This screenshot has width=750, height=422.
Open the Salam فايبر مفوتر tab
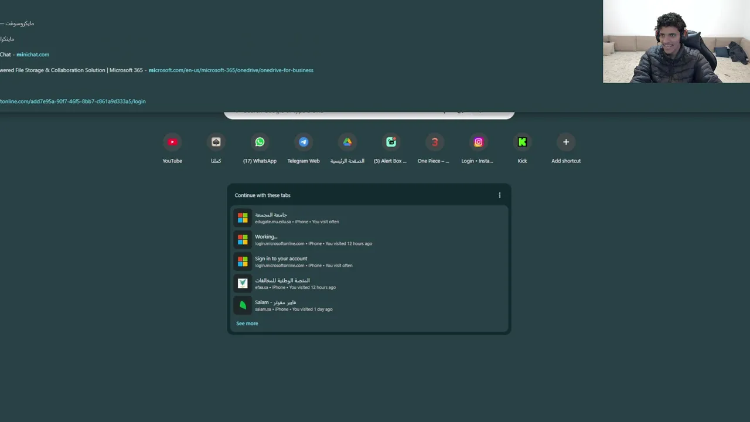(369, 305)
